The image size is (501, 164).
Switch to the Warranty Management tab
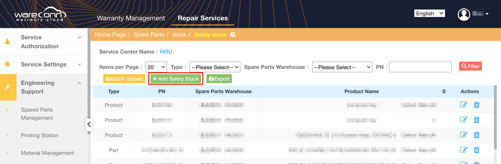[x=131, y=18]
